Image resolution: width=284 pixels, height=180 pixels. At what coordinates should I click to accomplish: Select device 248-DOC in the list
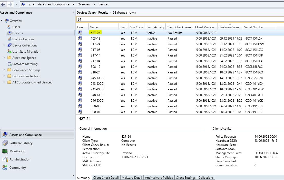pyautogui.click(x=97, y=95)
